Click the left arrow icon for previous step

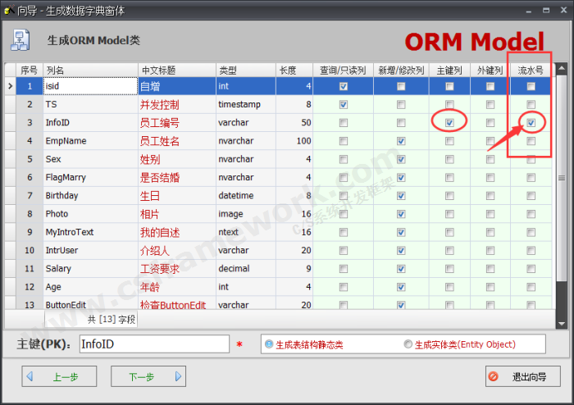[30, 377]
